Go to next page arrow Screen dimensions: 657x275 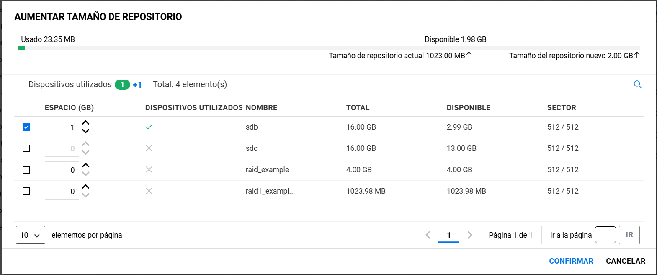coord(470,235)
